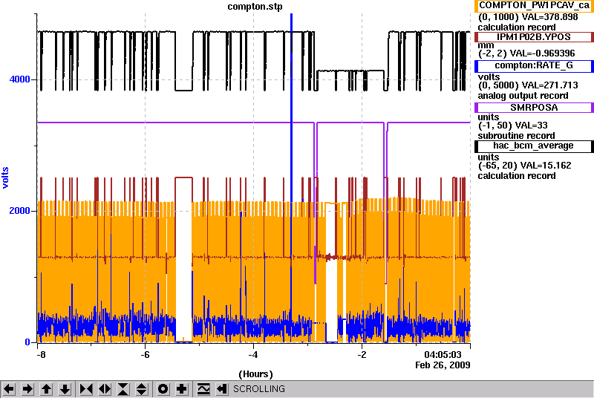Image resolution: width=594 pixels, height=398 pixels.
Task: Pan the plot down with the down arrow
Action: [x=65, y=389]
